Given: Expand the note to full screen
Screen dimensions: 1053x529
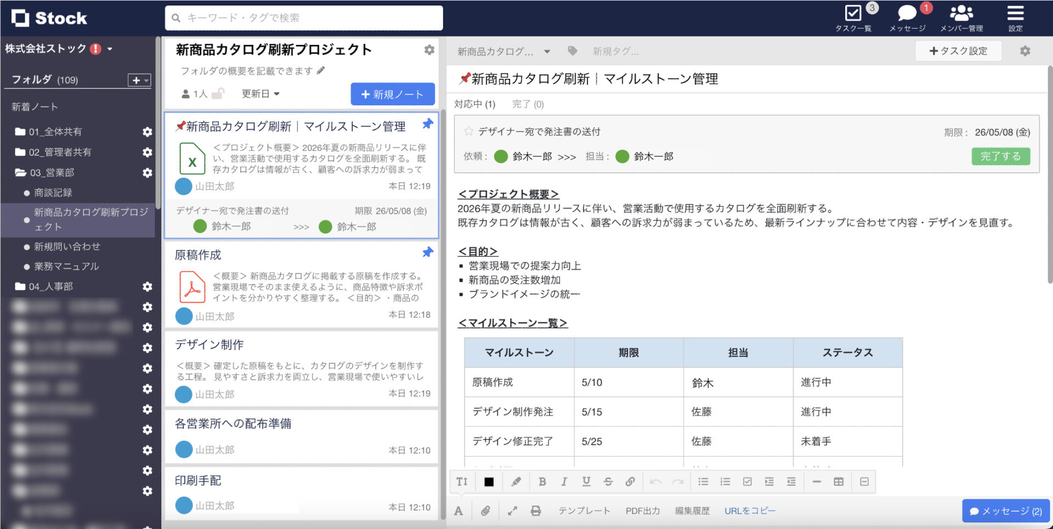Looking at the screenshot, I should point(512,511).
